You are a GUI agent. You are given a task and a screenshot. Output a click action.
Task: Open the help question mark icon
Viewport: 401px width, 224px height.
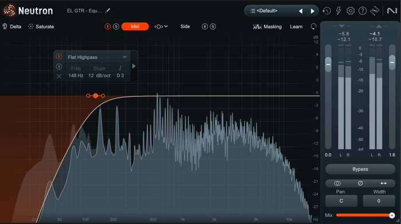(363, 11)
